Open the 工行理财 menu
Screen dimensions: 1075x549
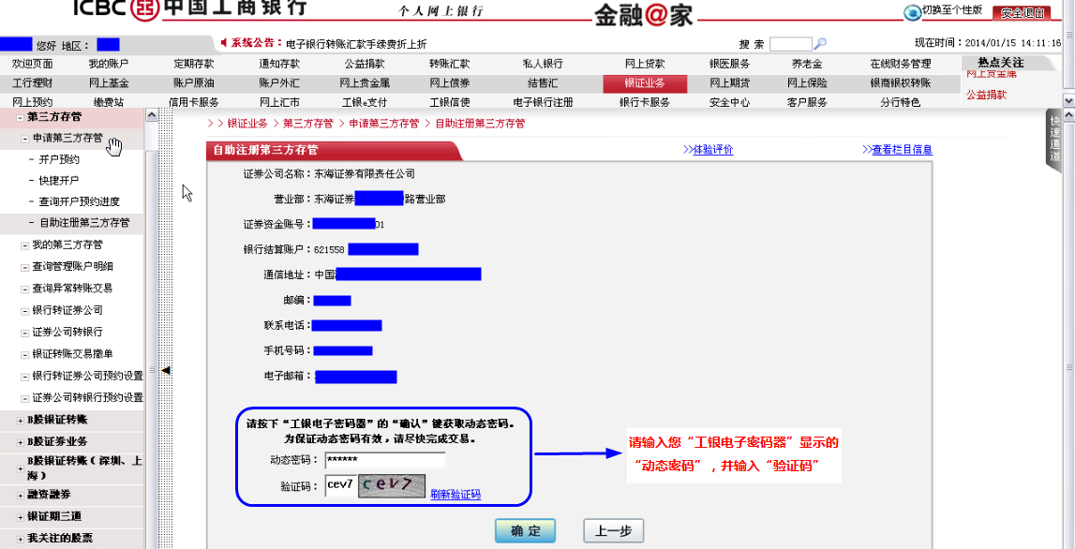32,83
